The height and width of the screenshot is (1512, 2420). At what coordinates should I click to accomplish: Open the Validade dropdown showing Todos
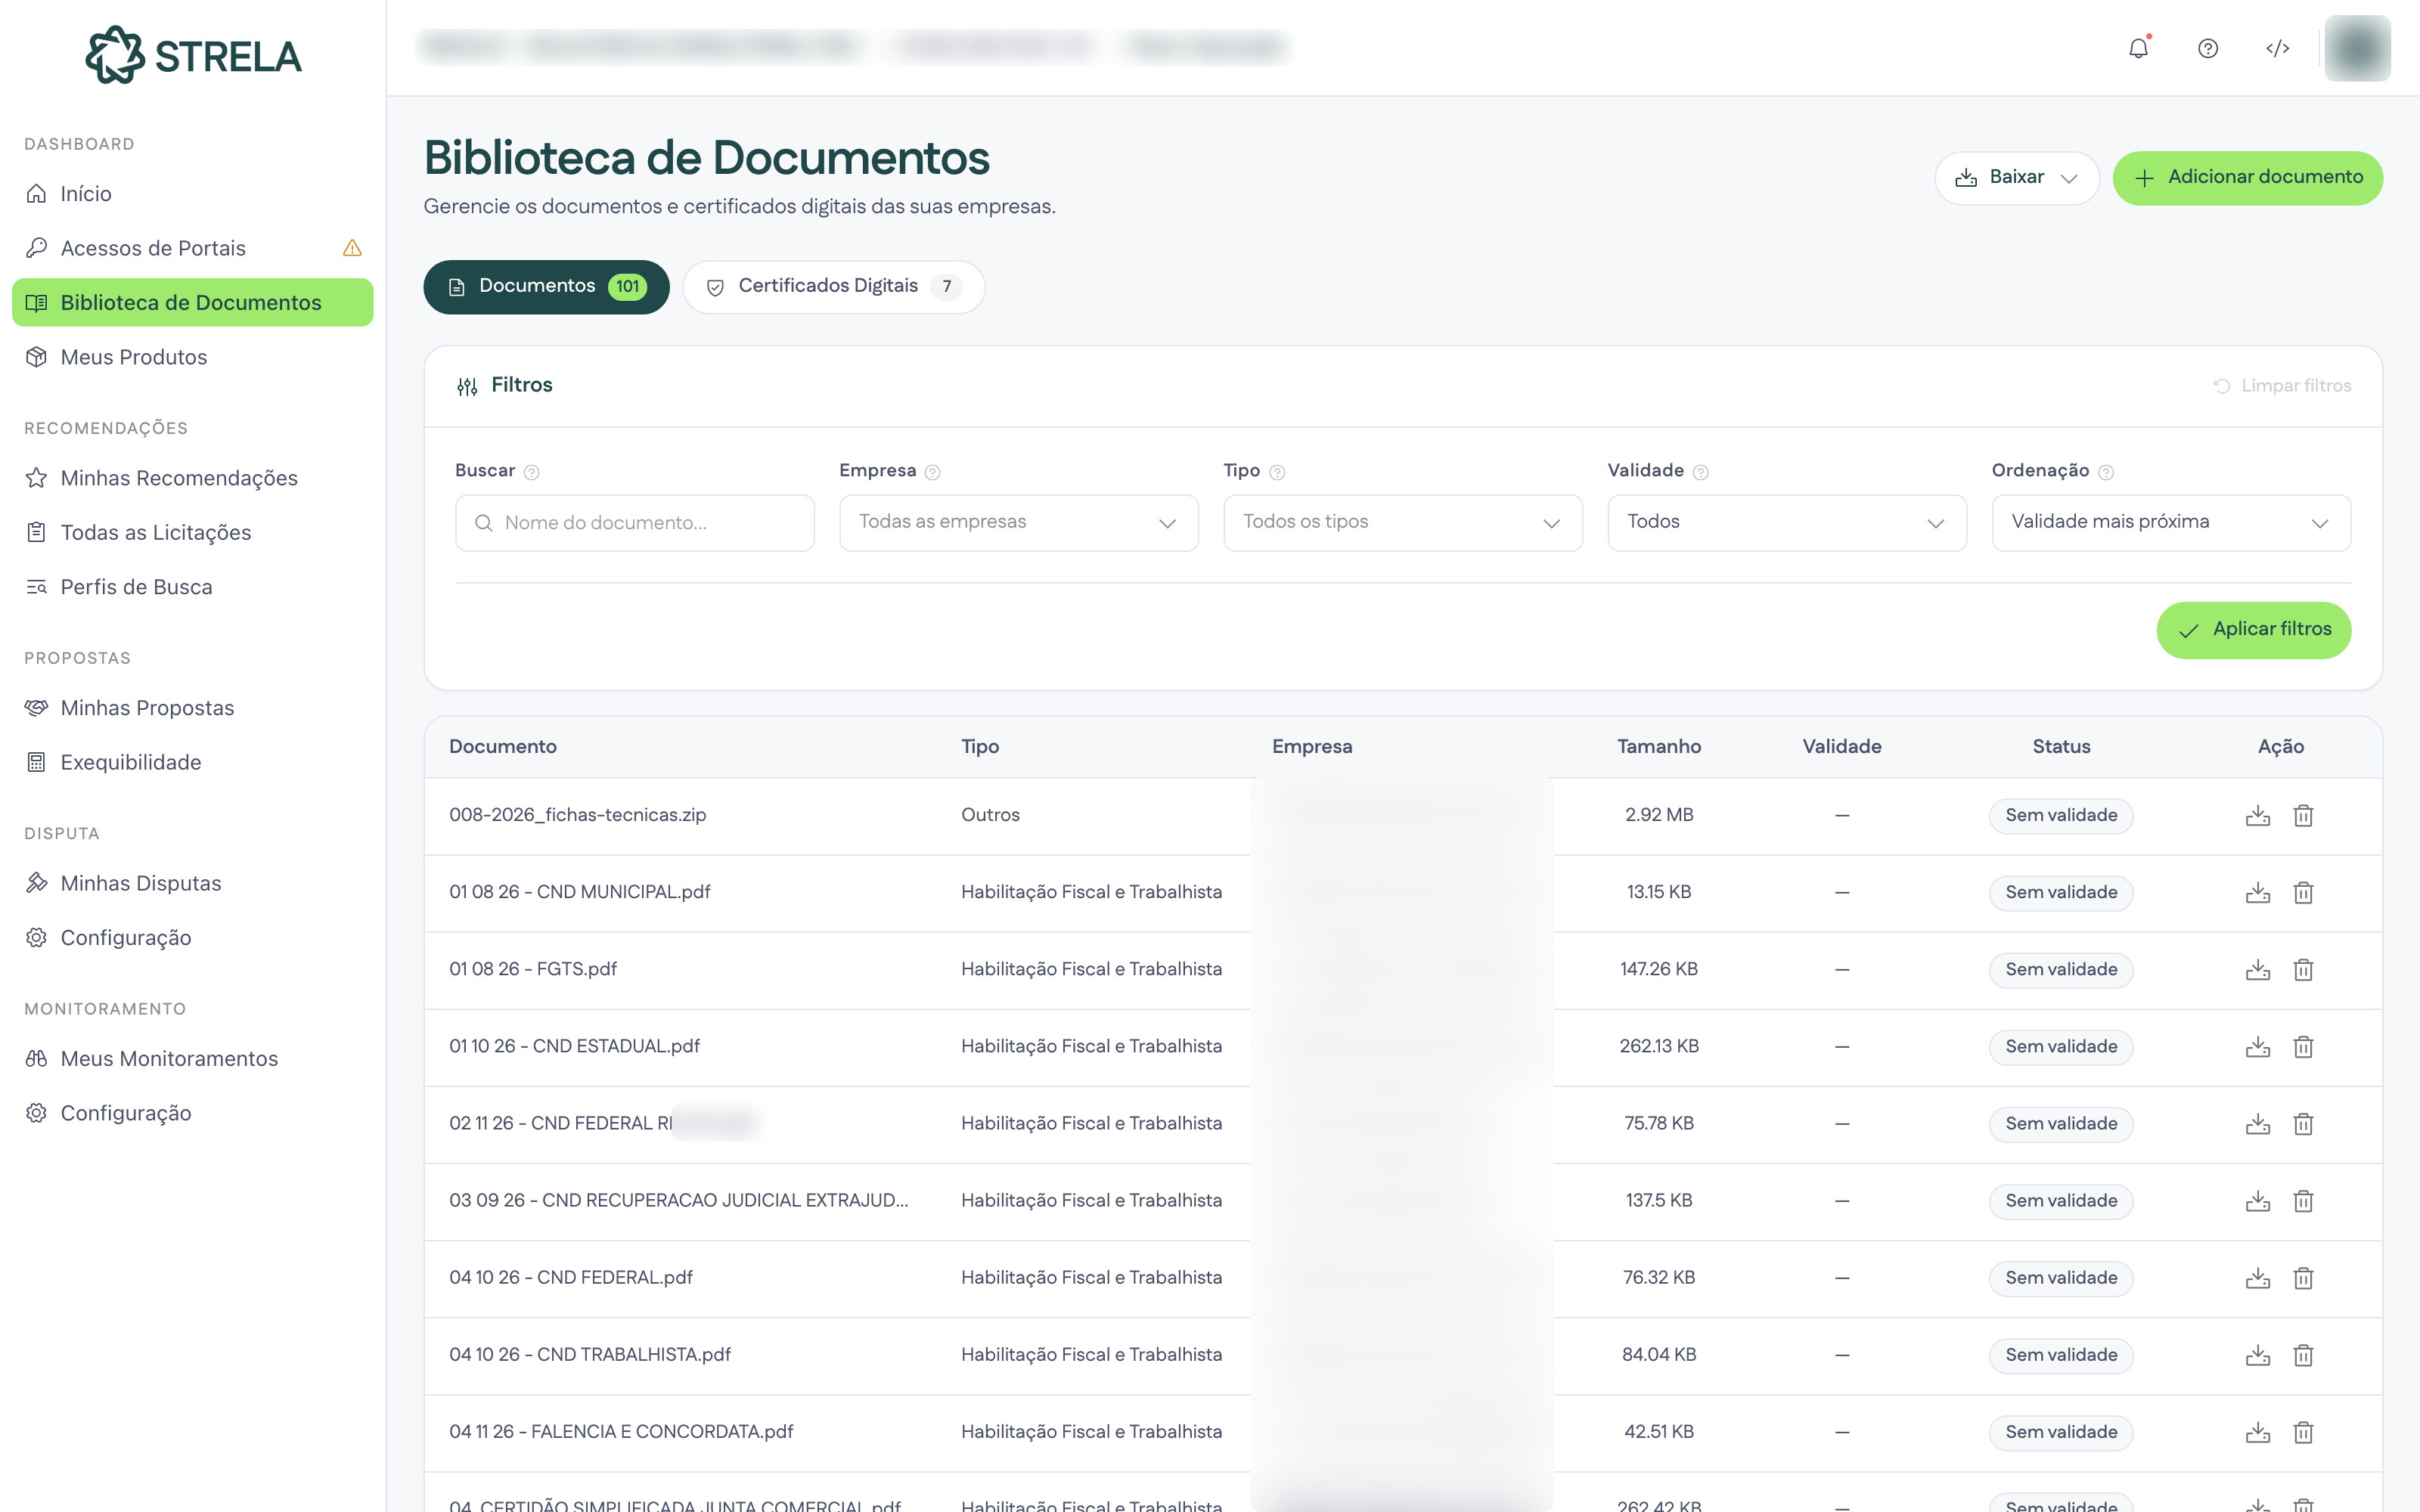point(1786,522)
